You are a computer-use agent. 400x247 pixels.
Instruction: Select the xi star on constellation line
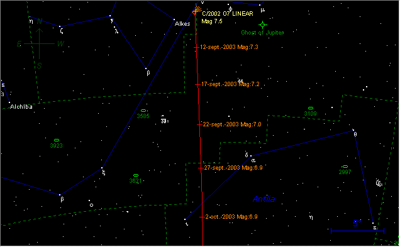pyautogui.click(x=102, y=168)
